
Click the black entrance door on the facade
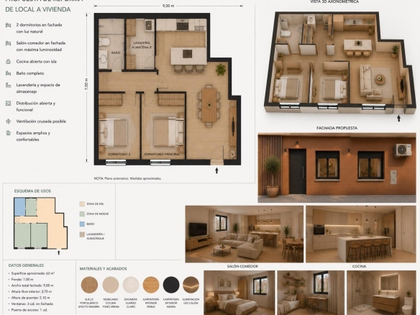[x=297, y=171]
